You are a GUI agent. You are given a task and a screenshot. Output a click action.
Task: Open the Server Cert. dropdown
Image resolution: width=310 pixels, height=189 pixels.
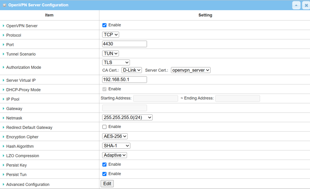tap(191, 70)
